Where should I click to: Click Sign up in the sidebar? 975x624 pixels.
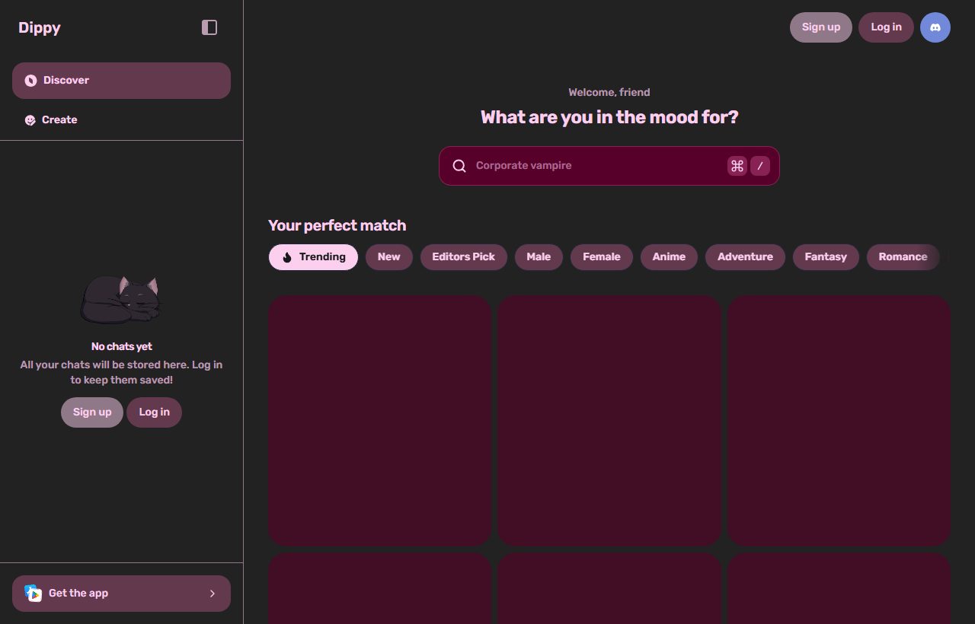[92, 412]
